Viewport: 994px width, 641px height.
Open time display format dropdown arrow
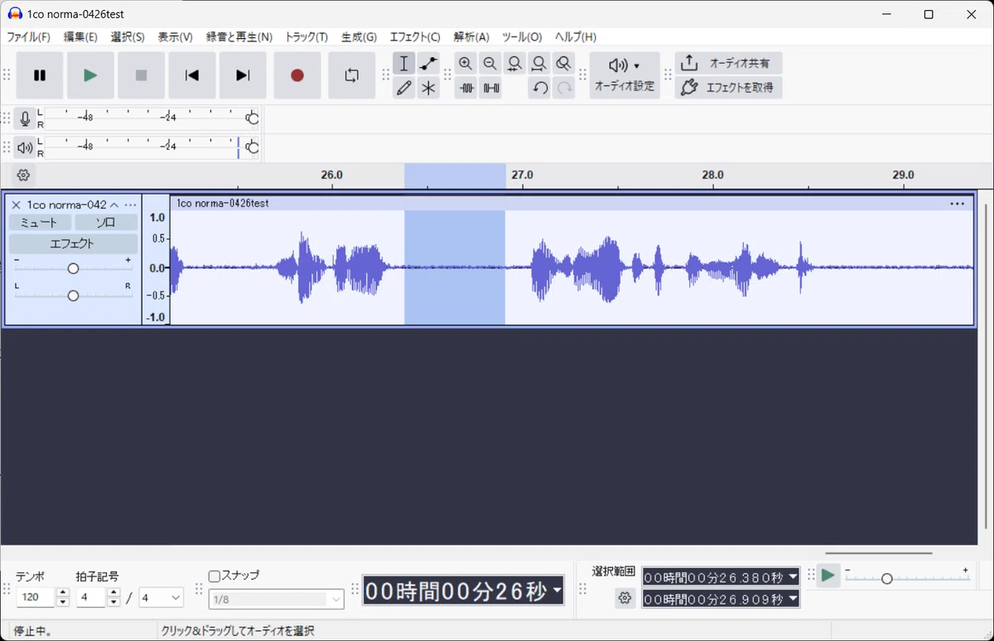pos(557,591)
